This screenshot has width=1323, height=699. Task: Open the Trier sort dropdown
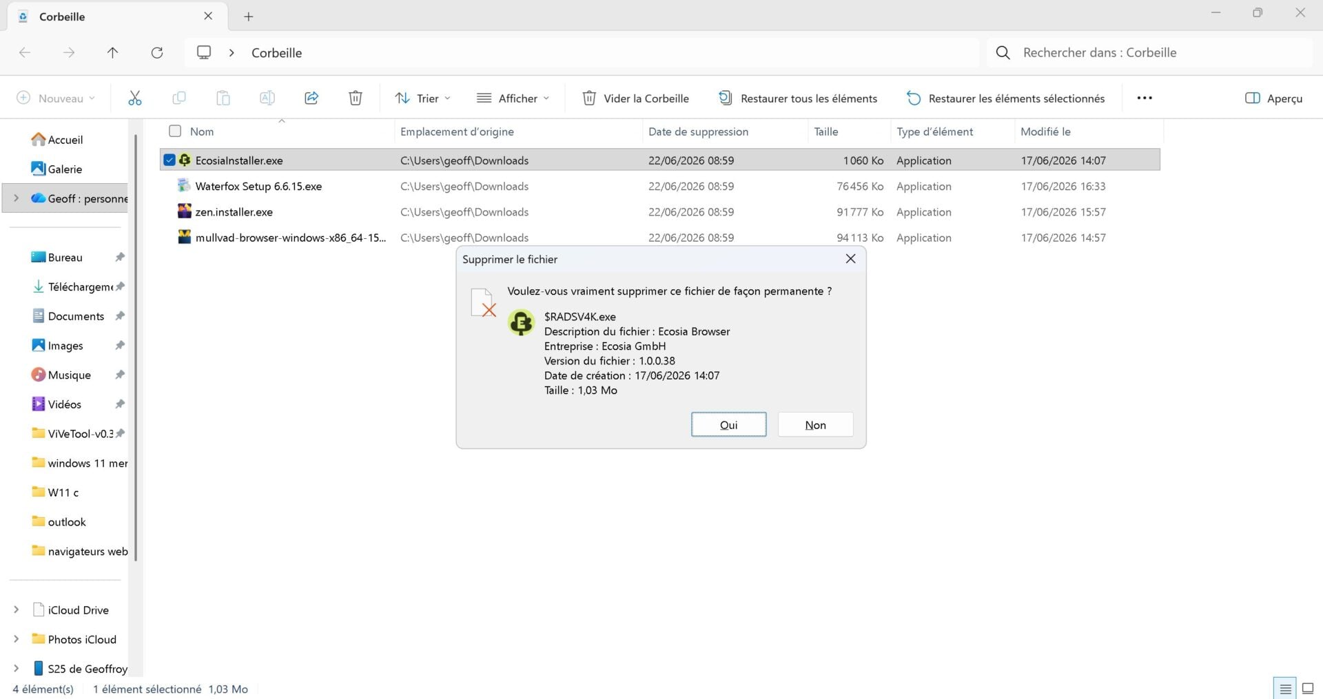coord(423,98)
